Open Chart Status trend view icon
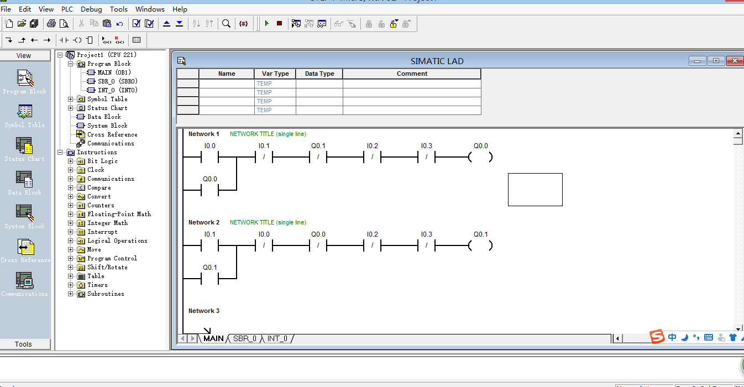 pos(322,23)
